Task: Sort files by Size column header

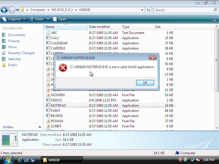Action: pos(158,27)
